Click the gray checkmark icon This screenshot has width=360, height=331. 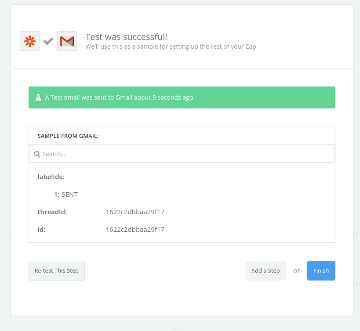(48, 41)
